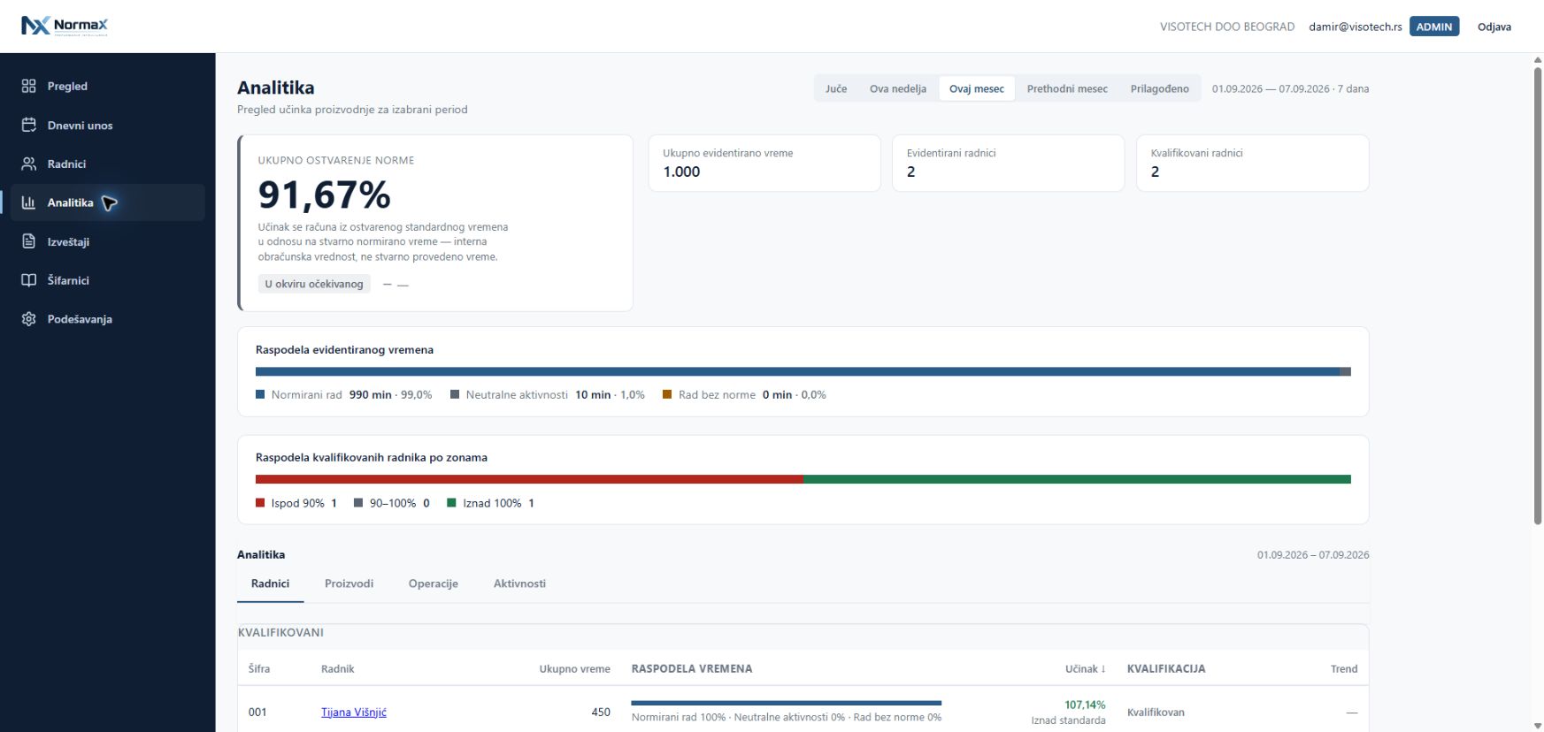Open Šifarnici in the sidebar

[x=107, y=280]
